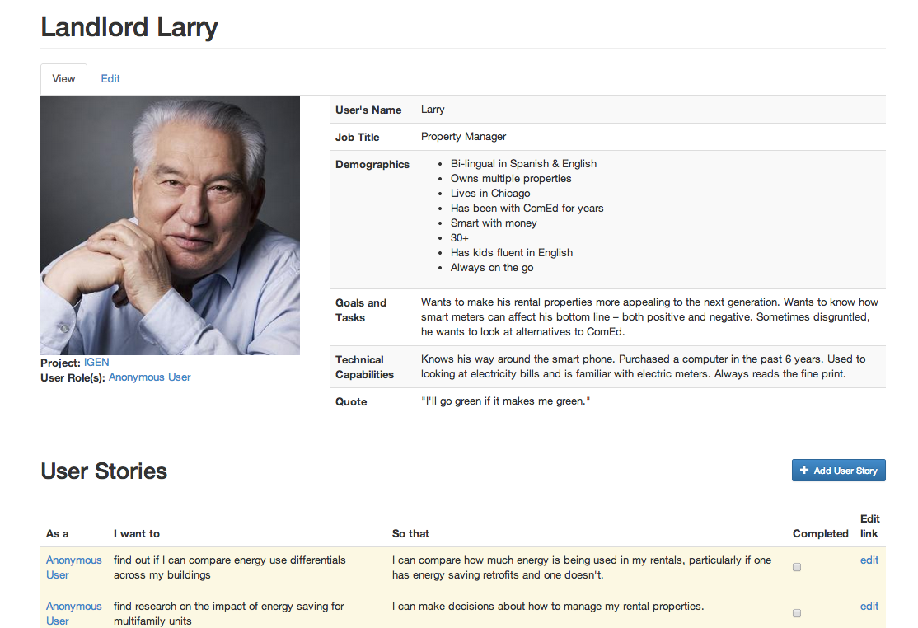Click 'Bi-lingual in Spanish & English' bullet

pos(523,164)
